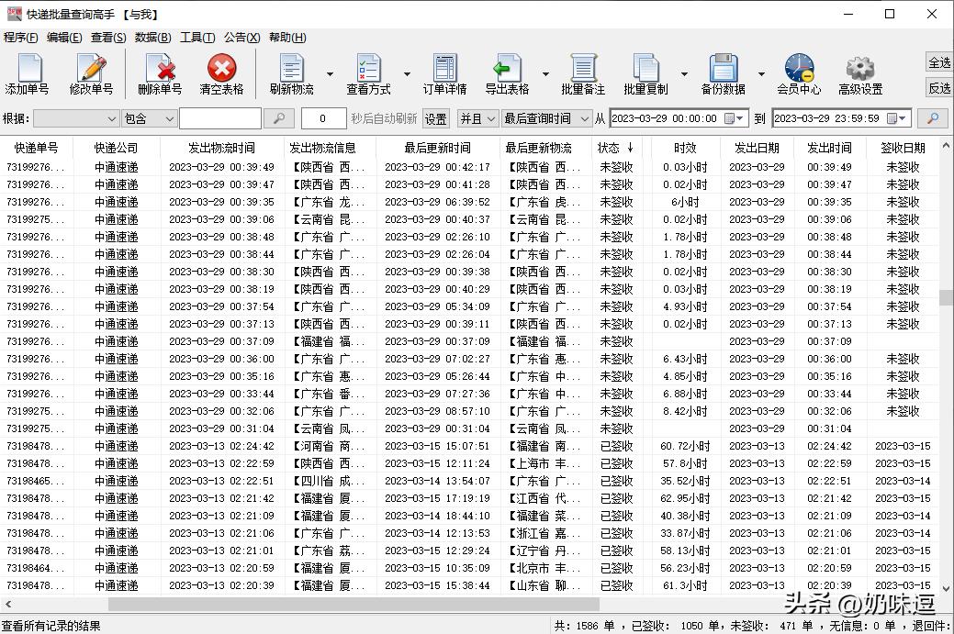Click 导出表格 to export the table
This screenshot has height=634, width=954.
click(x=511, y=73)
